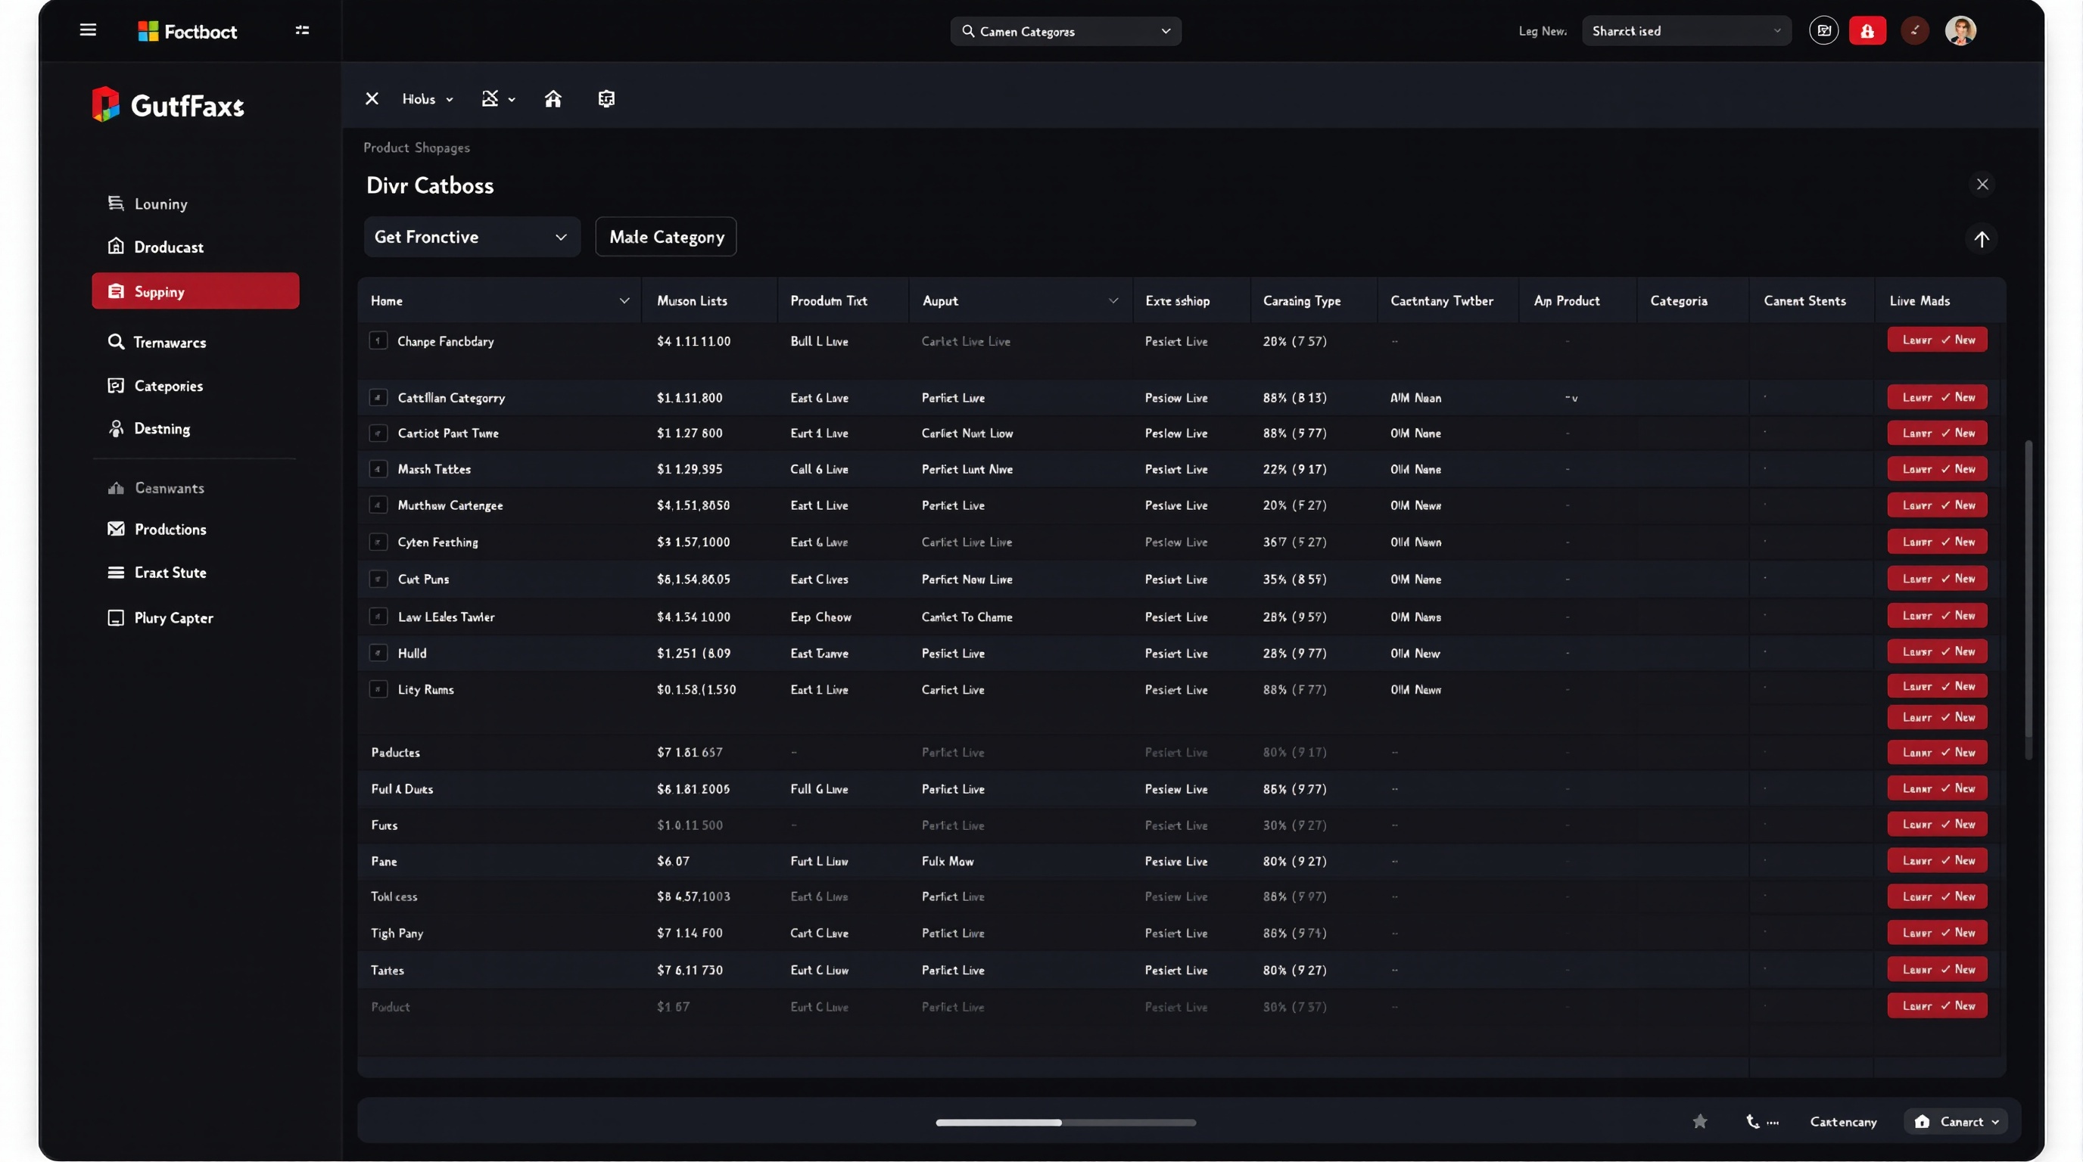Image resolution: width=2083 pixels, height=1162 pixels.
Task: Toggle checkbox for Curt Puns row
Action: 378,579
